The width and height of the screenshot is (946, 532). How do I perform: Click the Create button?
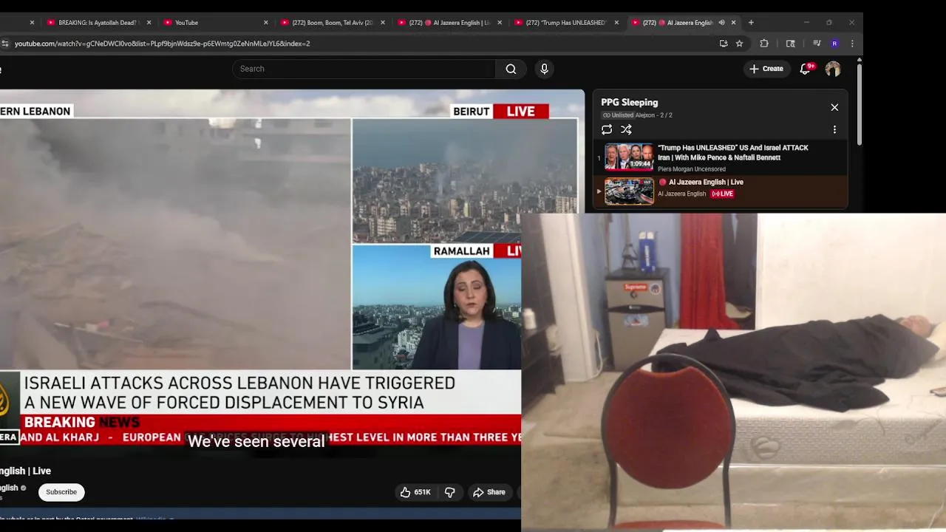tap(766, 69)
